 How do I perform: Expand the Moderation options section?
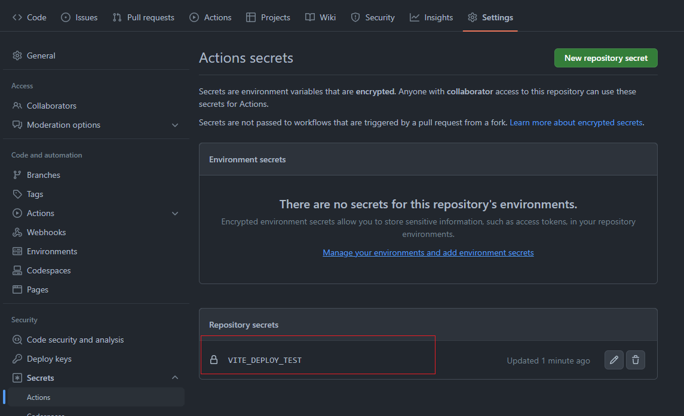(x=175, y=125)
